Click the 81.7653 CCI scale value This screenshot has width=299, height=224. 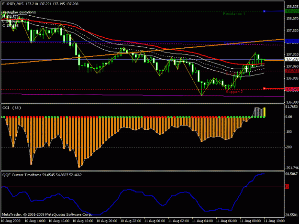(292, 107)
